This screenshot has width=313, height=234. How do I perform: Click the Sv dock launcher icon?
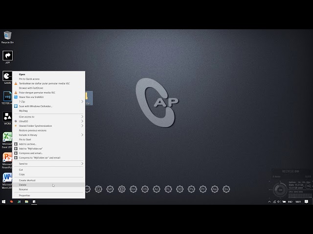226,189
